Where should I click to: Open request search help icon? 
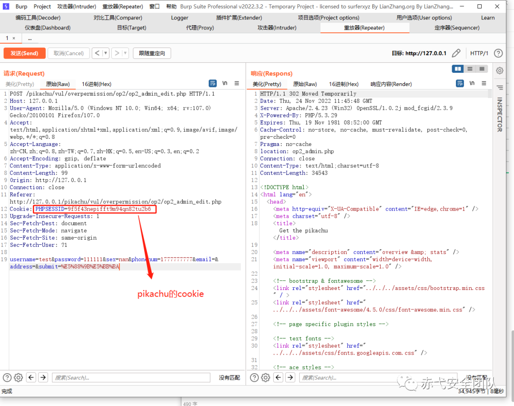coord(7,377)
